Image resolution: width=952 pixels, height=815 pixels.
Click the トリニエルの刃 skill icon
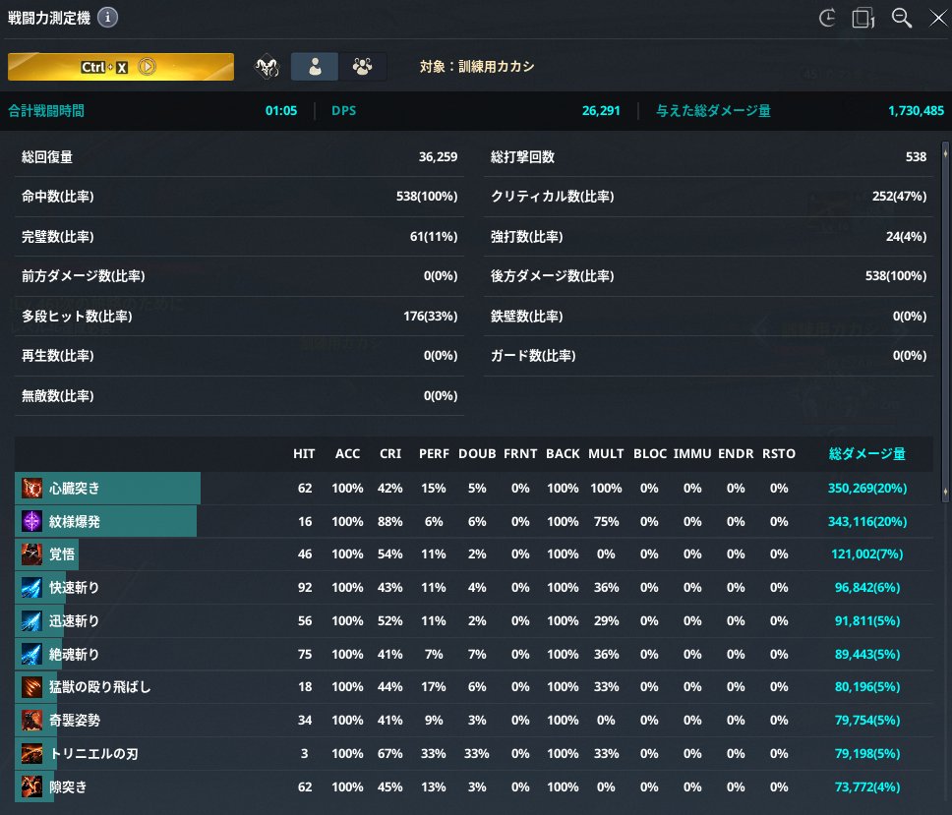click(31, 754)
